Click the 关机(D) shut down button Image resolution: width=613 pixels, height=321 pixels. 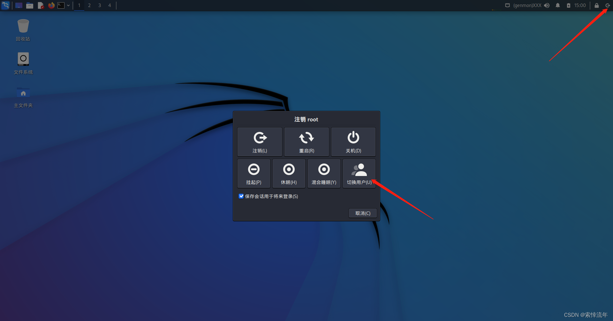pyautogui.click(x=353, y=142)
